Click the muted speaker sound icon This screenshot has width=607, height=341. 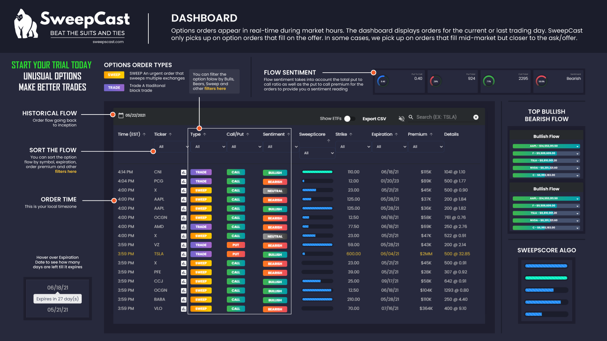click(x=401, y=119)
